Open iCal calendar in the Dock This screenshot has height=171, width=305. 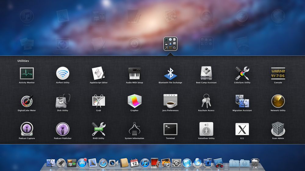[135, 163]
